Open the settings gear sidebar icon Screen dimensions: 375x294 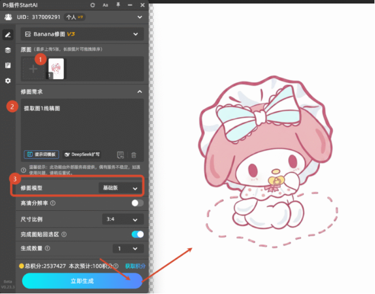(8, 81)
